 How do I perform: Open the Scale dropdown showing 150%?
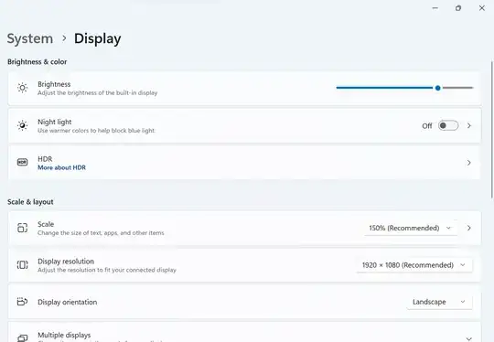coord(411,228)
